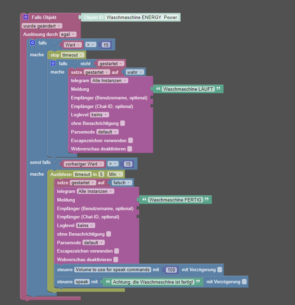Select 'Volume to use for speak commands' object
The image size is (295, 305).
coord(113,269)
